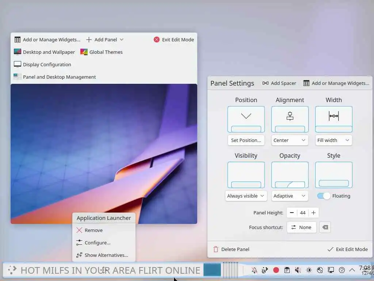Click the Width preview tile
Image resolution: width=374 pixels, height=281 pixels.
[334, 119]
